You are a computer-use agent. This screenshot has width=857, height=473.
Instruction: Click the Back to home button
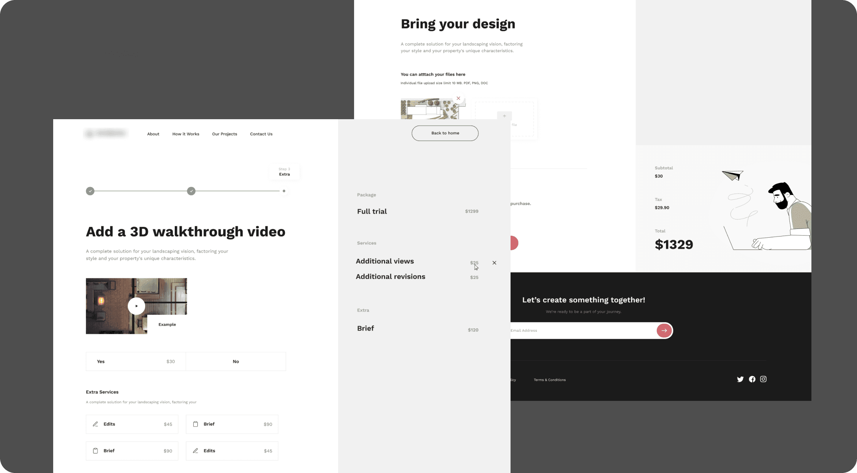tap(445, 133)
